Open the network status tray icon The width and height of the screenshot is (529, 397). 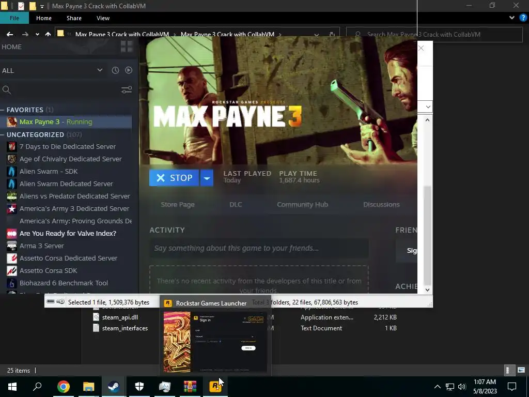[x=450, y=387]
